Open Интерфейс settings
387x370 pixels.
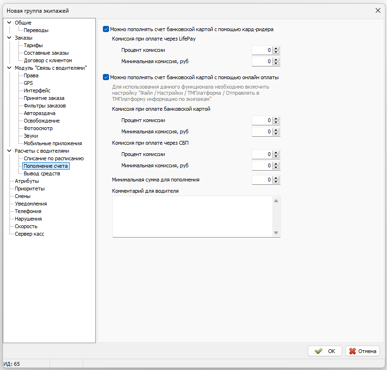click(37, 90)
